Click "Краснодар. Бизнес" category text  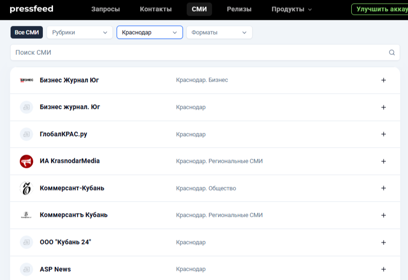(202, 80)
